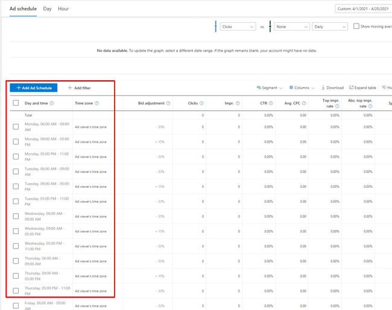392x310 pixels.
Task: Check Monday 09:00 AM - 05:00 PM row
Action: (16, 141)
